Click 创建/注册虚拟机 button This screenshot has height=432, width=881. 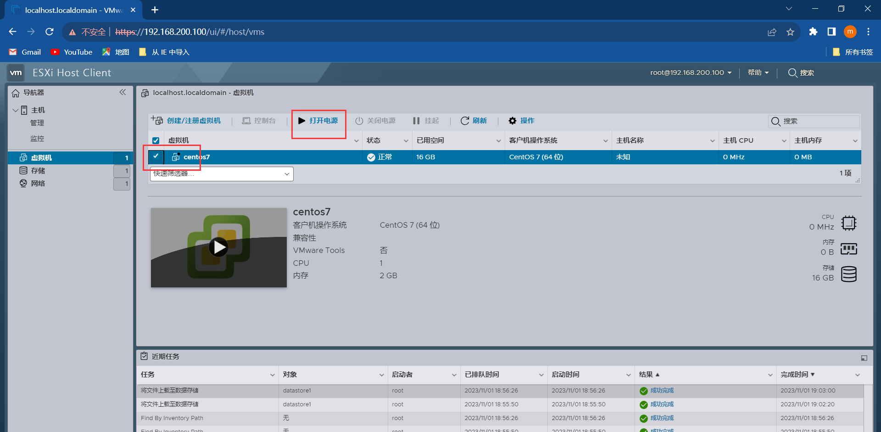186,121
